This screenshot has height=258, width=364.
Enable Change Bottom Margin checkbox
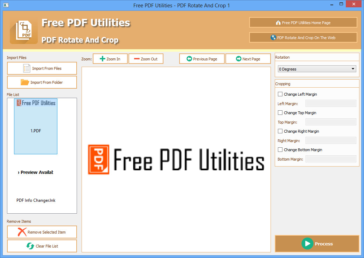280,150
